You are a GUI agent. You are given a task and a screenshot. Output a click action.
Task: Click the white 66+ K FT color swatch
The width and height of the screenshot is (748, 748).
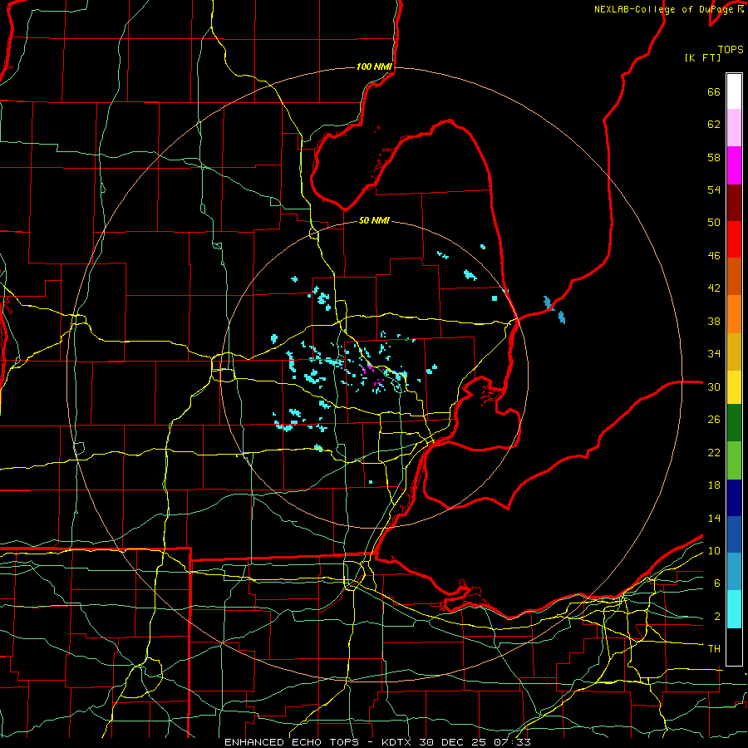[x=734, y=91]
